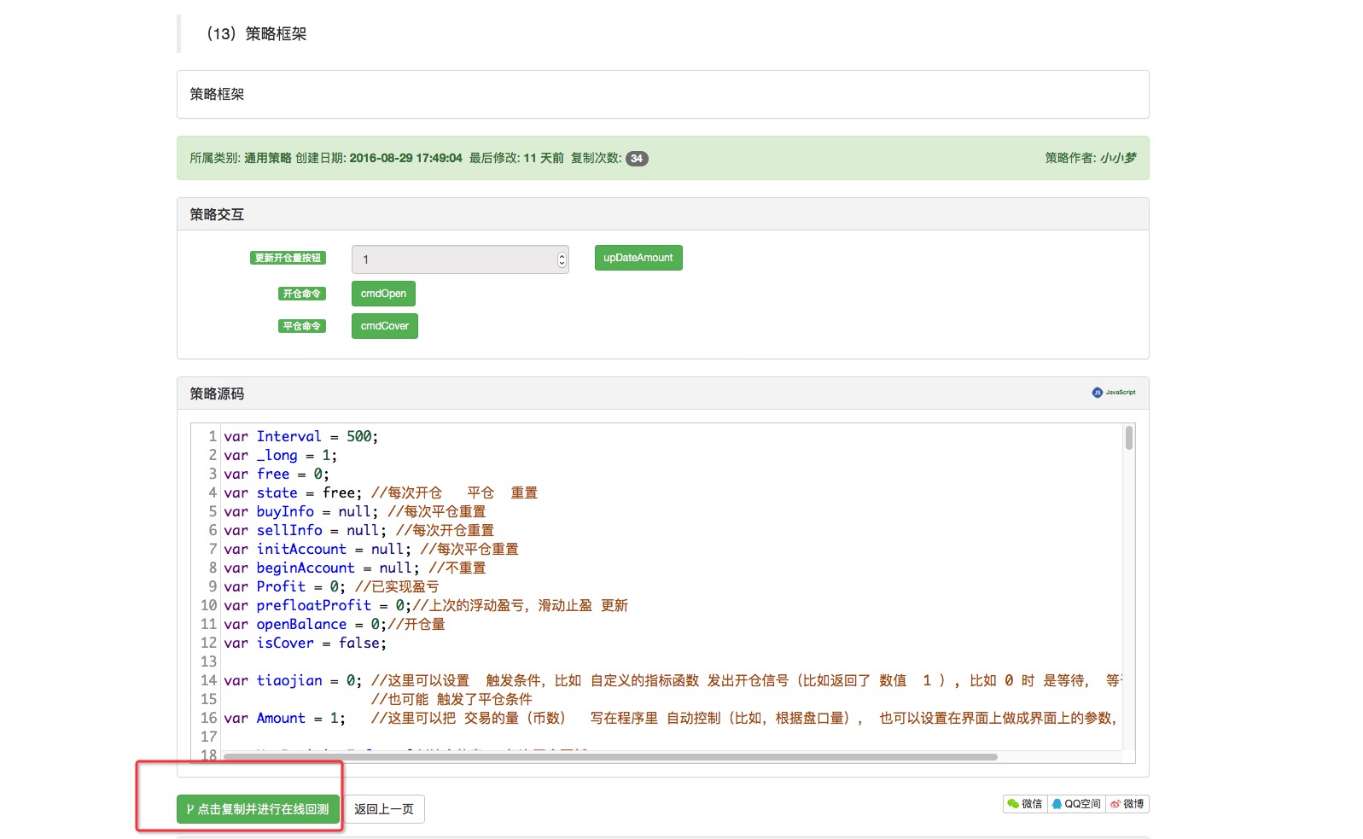The width and height of the screenshot is (1363, 839).
Task: Click code line 2 var _long = 1
Action: [x=281, y=455]
